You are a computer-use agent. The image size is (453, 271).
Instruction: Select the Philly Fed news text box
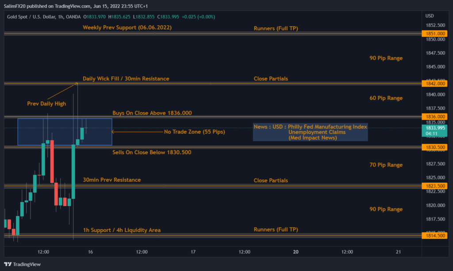[310, 132]
